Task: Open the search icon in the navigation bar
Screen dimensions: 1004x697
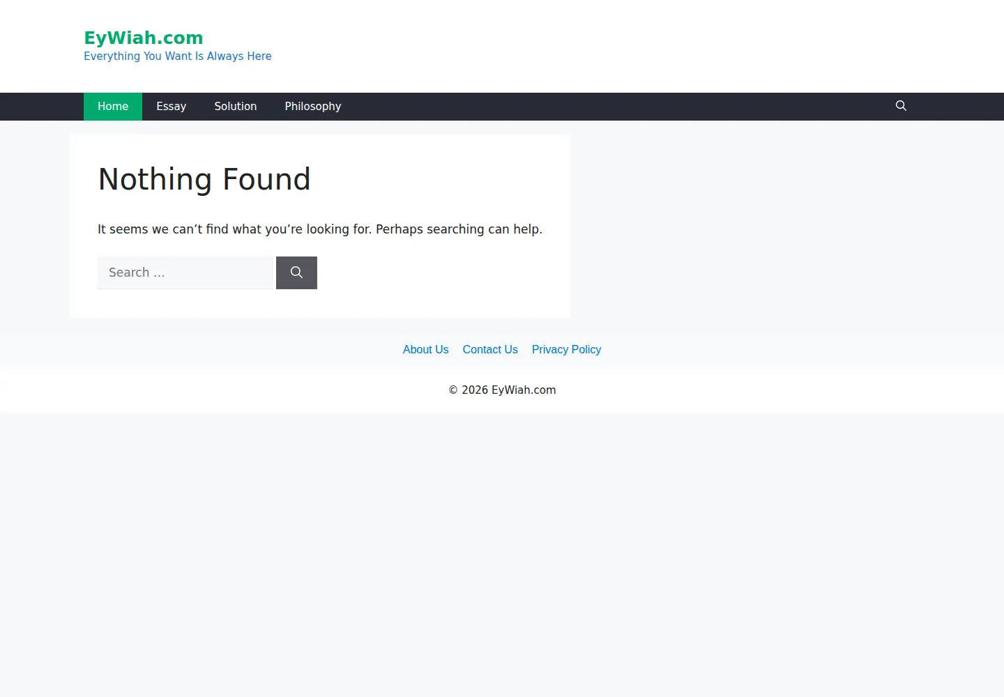Action: 901,106
